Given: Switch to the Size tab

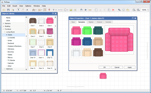Looking at the screenshot, I should [73, 22].
